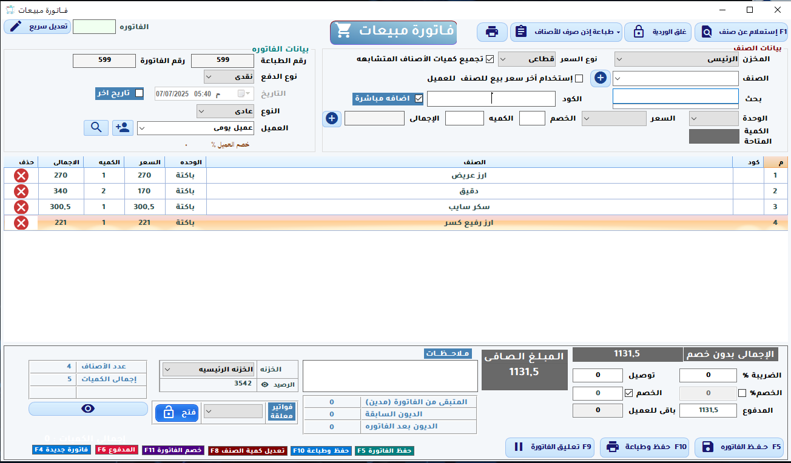
Task: Delete the ارز عريض row
Action: pos(21,176)
